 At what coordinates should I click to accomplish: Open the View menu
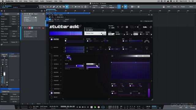[x=56, y=1]
